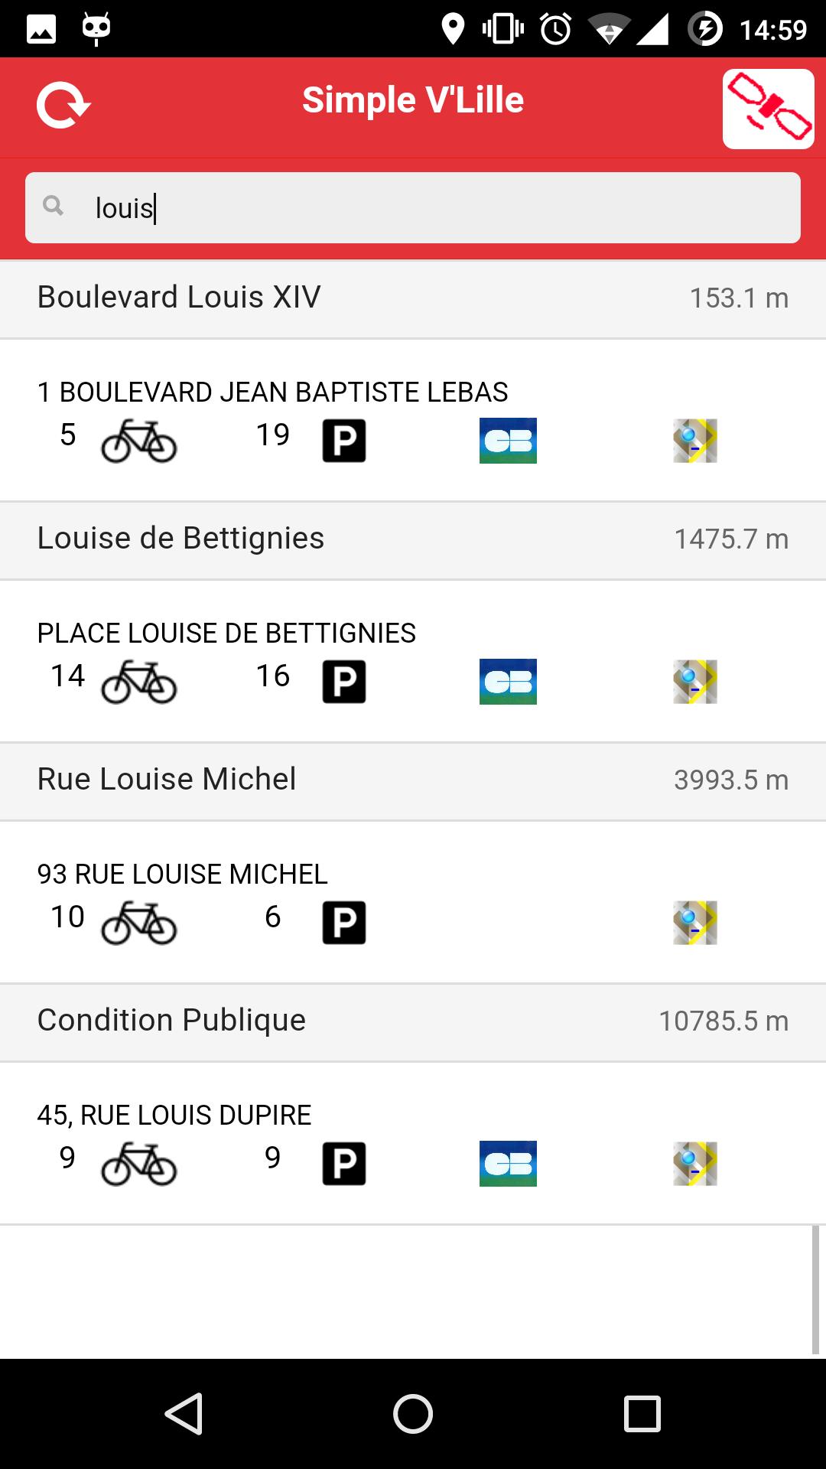Focus the station search field
The image size is (826, 1469).
413,207
